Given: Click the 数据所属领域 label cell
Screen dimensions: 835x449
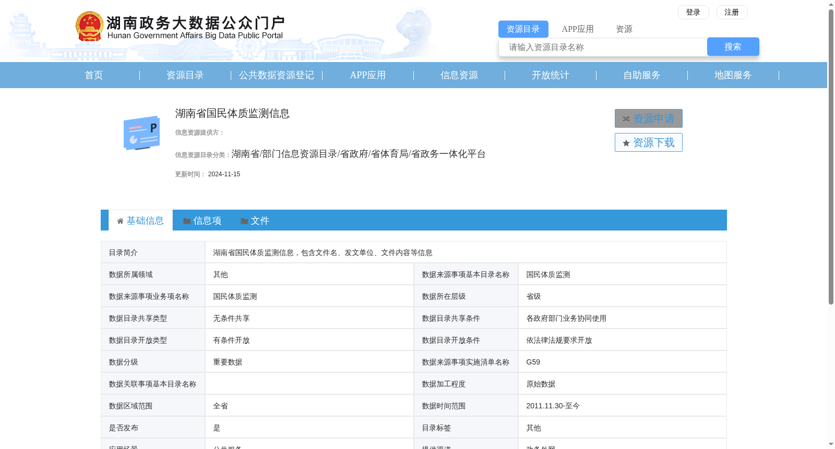Looking at the screenshot, I should [153, 274].
